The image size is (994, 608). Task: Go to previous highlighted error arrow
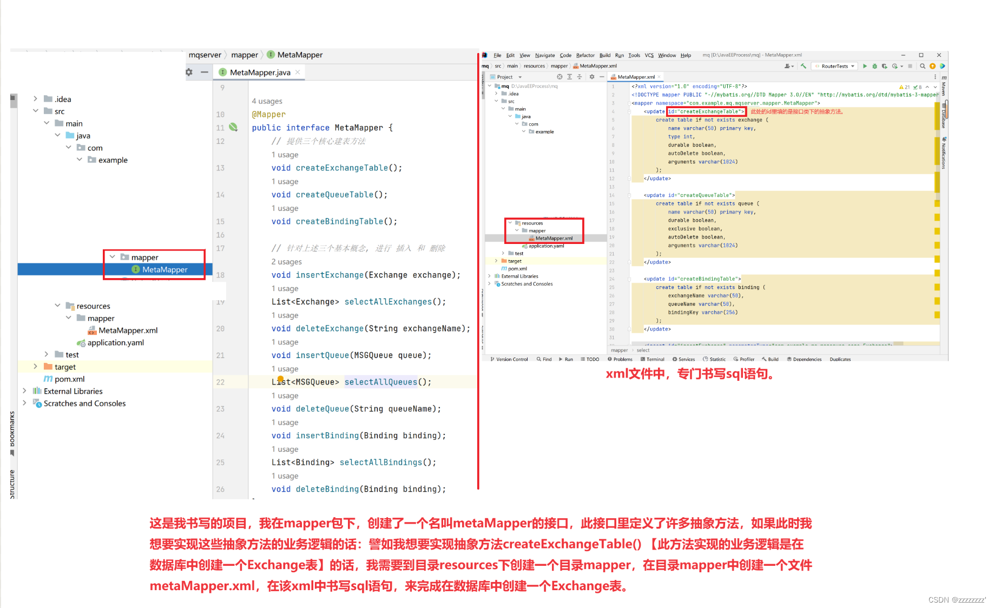(x=927, y=87)
